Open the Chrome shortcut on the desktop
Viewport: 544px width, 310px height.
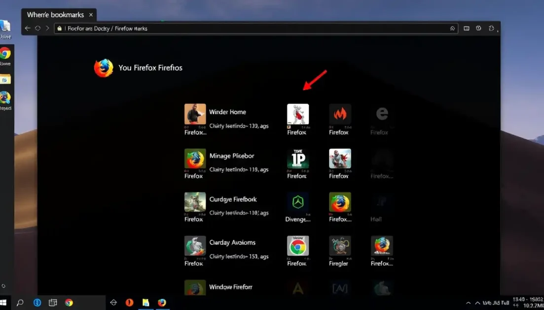pos(5,54)
